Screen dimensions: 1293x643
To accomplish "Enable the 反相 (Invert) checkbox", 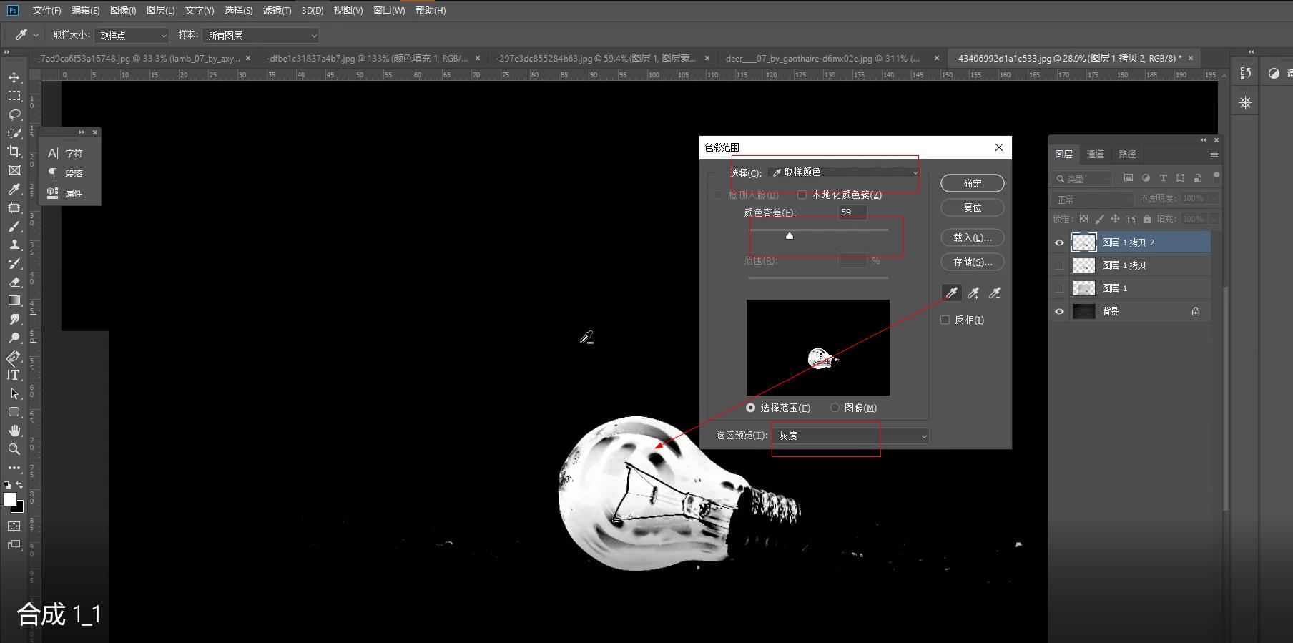I will pos(945,320).
